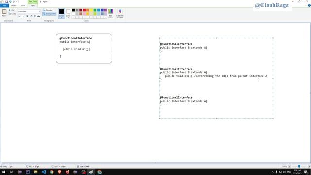Screen dimensions: 311x175
Task: Open the taskbar clock and date
Action: 297,172
